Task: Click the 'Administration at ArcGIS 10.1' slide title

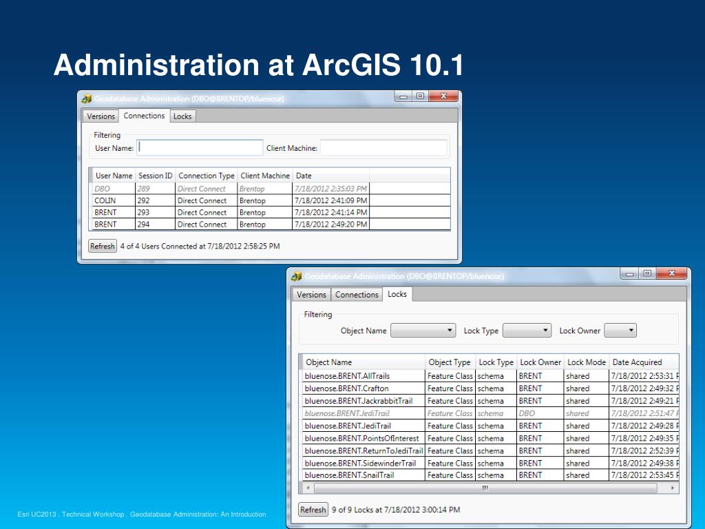Action: 259,65
